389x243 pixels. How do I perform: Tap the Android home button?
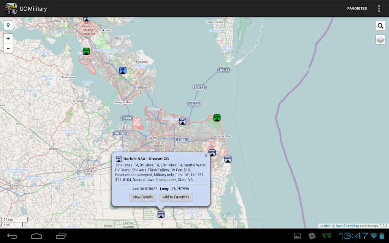tap(36, 236)
